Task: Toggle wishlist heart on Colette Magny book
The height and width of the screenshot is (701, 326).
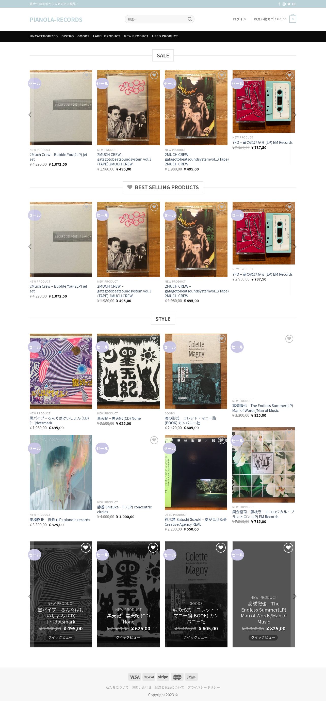Action: point(222,338)
